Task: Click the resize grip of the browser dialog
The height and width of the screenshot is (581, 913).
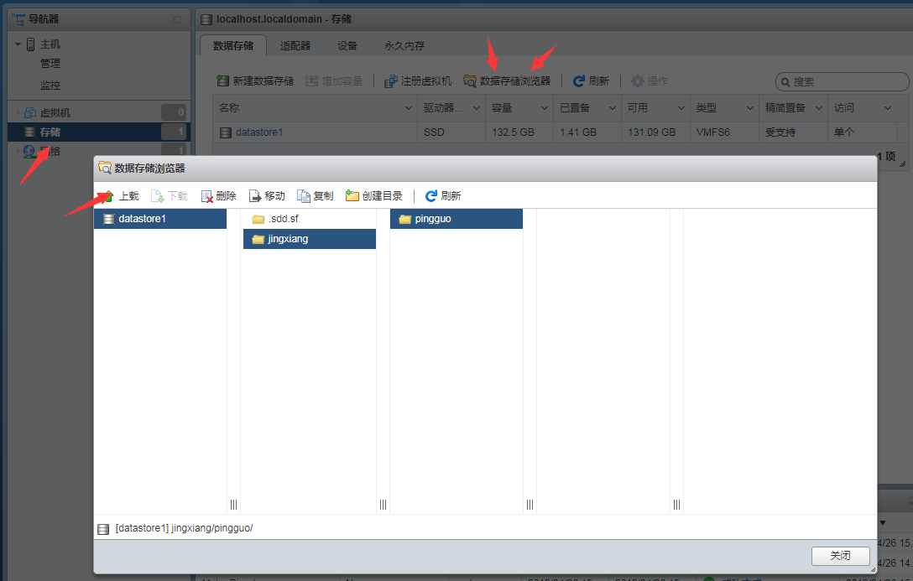Action: (x=872, y=569)
